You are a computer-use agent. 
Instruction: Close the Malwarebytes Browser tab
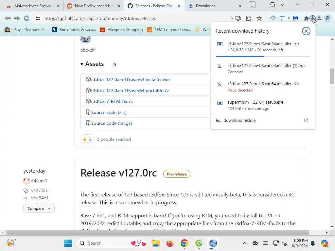(x=58, y=6)
